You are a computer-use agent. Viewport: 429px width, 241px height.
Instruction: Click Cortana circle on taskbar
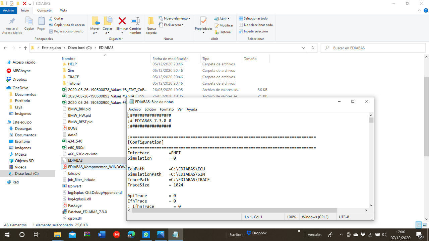click(x=22, y=235)
